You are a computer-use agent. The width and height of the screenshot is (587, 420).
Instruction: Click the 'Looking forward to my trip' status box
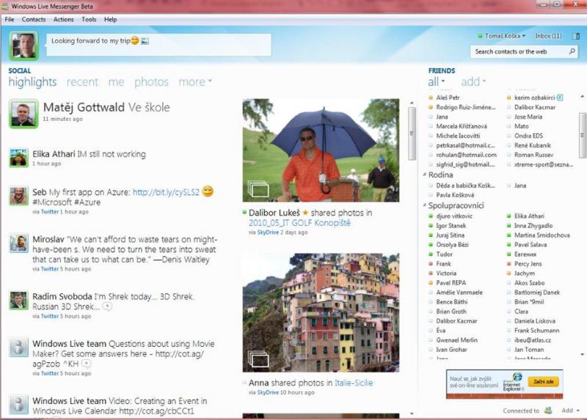click(158, 45)
